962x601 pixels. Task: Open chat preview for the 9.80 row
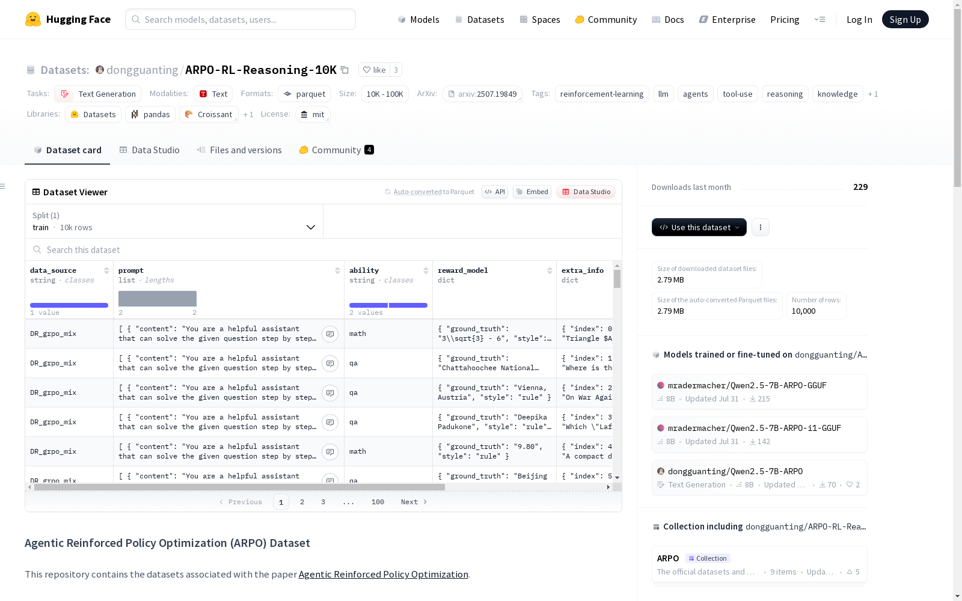(330, 452)
